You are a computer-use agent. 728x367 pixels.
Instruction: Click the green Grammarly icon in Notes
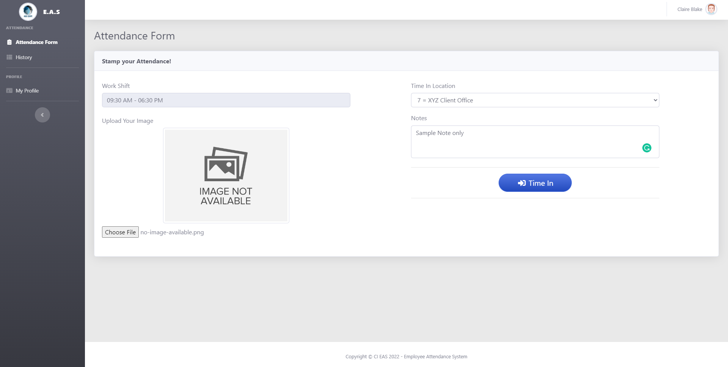click(646, 148)
